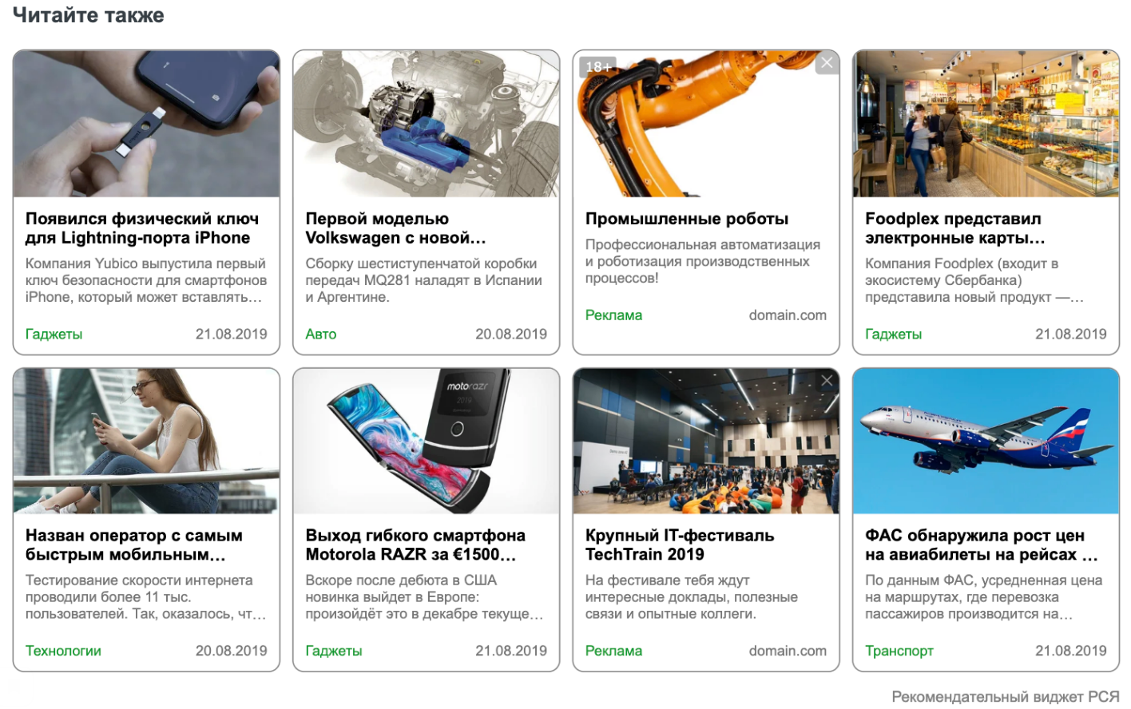This screenshot has width=1131, height=709.
Task: Open the Motorola RAZR foldable phone image
Action: pos(427,441)
